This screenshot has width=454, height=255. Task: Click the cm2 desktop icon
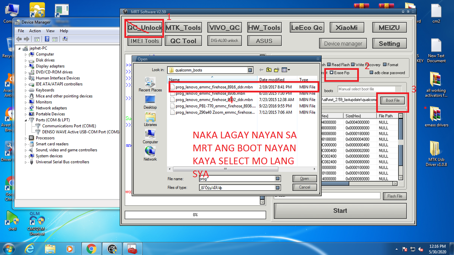(x=436, y=14)
